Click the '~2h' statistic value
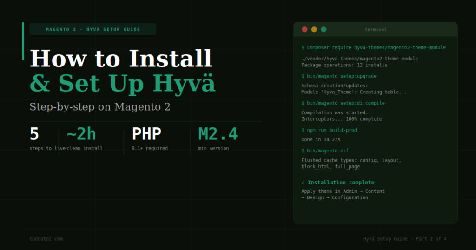Viewport: 476px width, 250px height. (81, 134)
